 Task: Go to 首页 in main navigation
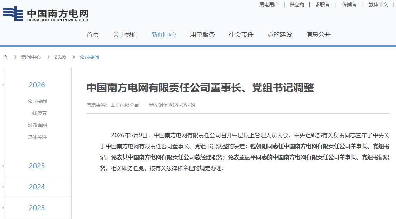(x=93, y=35)
